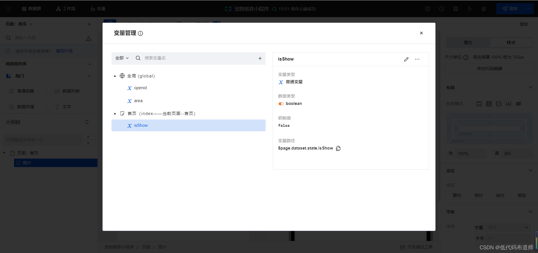
Task: Click the save disk icon
Action: 456,9
